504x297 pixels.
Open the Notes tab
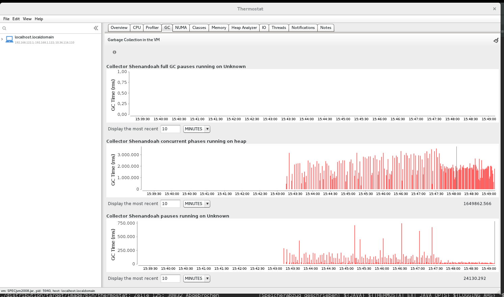(x=326, y=28)
